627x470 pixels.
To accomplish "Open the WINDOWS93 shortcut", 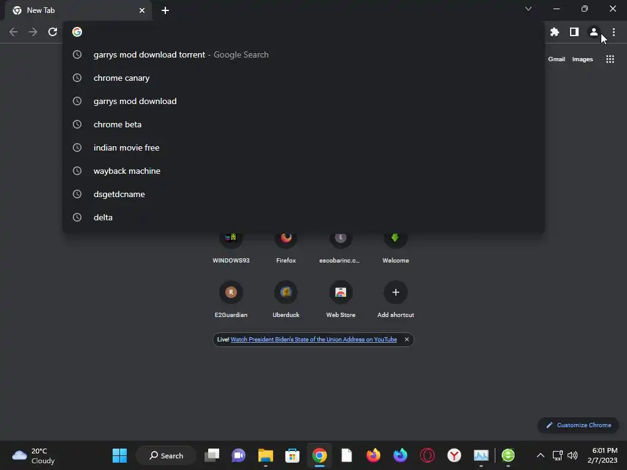I will [231, 248].
